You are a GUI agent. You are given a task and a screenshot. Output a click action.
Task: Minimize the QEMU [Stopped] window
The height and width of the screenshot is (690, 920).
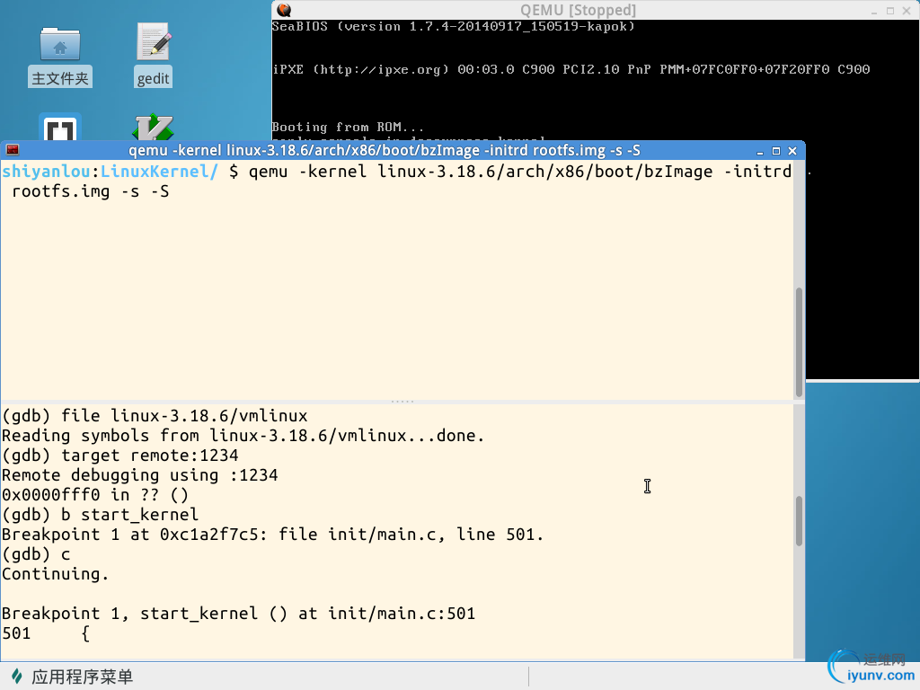pyautogui.click(x=874, y=11)
